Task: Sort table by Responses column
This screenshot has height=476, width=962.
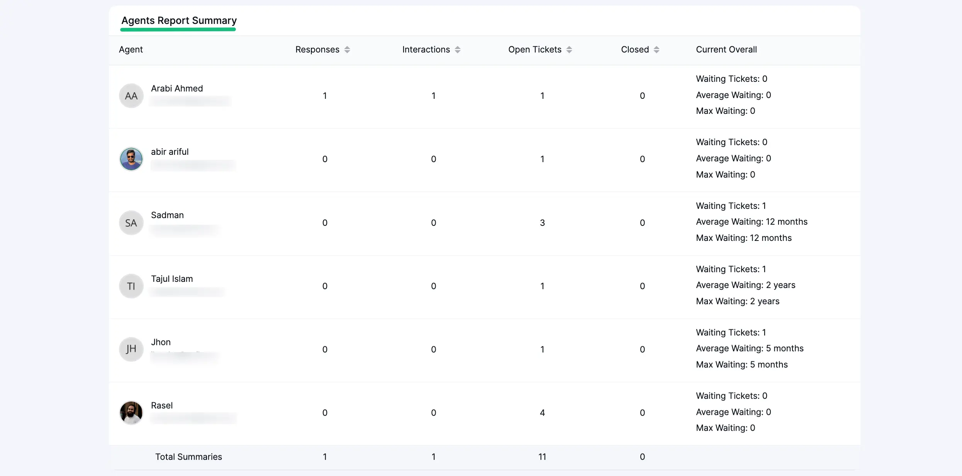Action: (x=347, y=50)
